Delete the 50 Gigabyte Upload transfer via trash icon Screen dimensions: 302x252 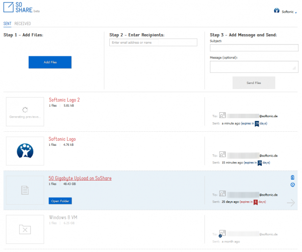coord(292,177)
